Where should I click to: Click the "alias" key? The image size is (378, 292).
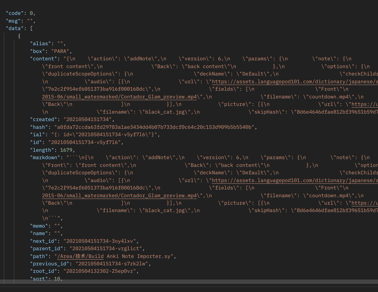[40, 43]
